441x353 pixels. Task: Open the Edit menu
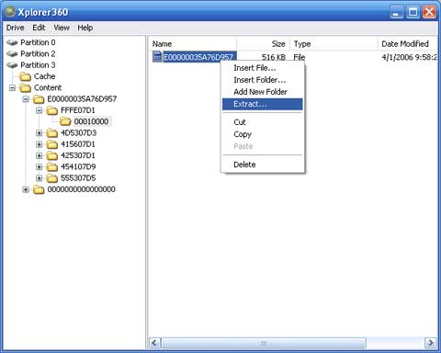click(39, 28)
